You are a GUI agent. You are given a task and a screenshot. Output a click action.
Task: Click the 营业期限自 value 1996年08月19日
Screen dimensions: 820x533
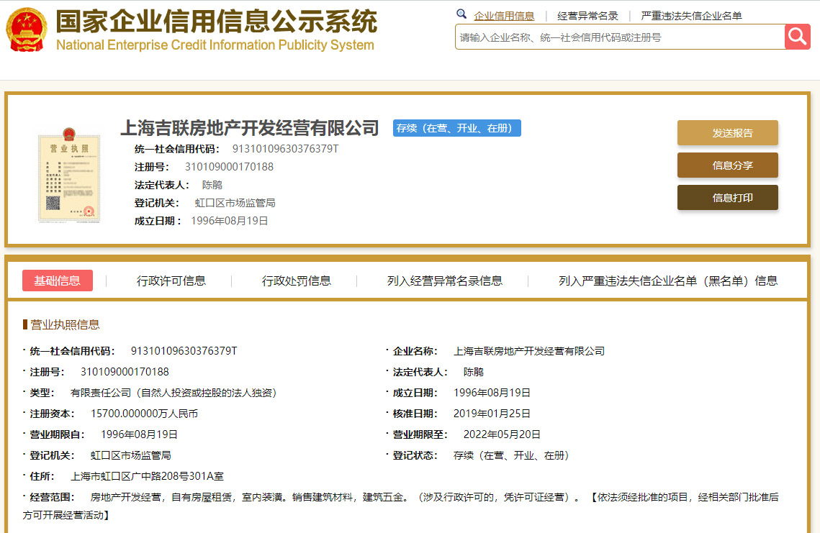pyautogui.click(x=139, y=434)
